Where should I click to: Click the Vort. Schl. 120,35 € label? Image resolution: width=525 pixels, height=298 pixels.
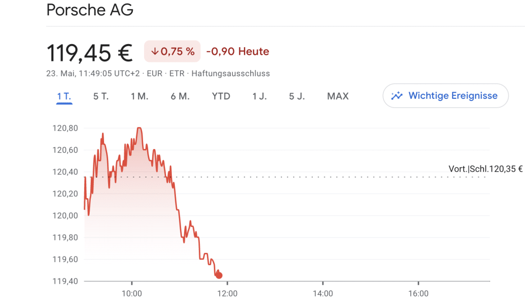[486, 169]
